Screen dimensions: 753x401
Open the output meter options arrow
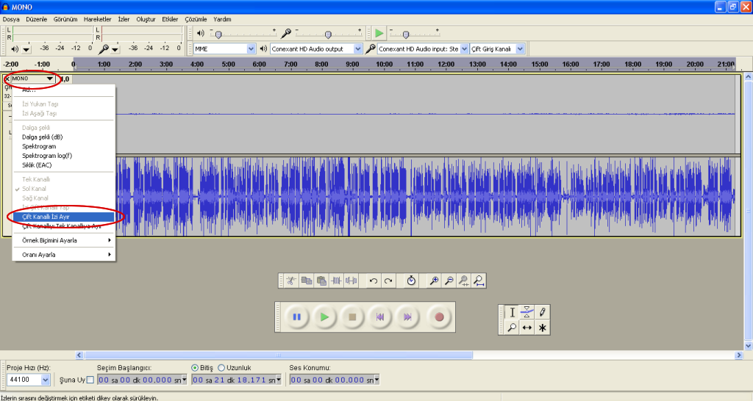[x=26, y=49]
